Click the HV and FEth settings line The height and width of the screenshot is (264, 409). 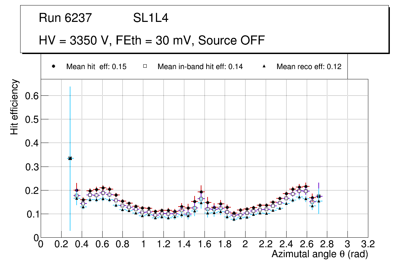152,40
